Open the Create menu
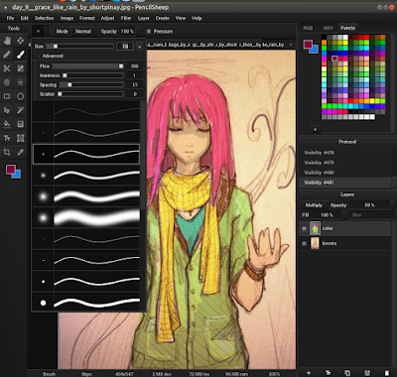The image size is (397, 377). (x=163, y=18)
